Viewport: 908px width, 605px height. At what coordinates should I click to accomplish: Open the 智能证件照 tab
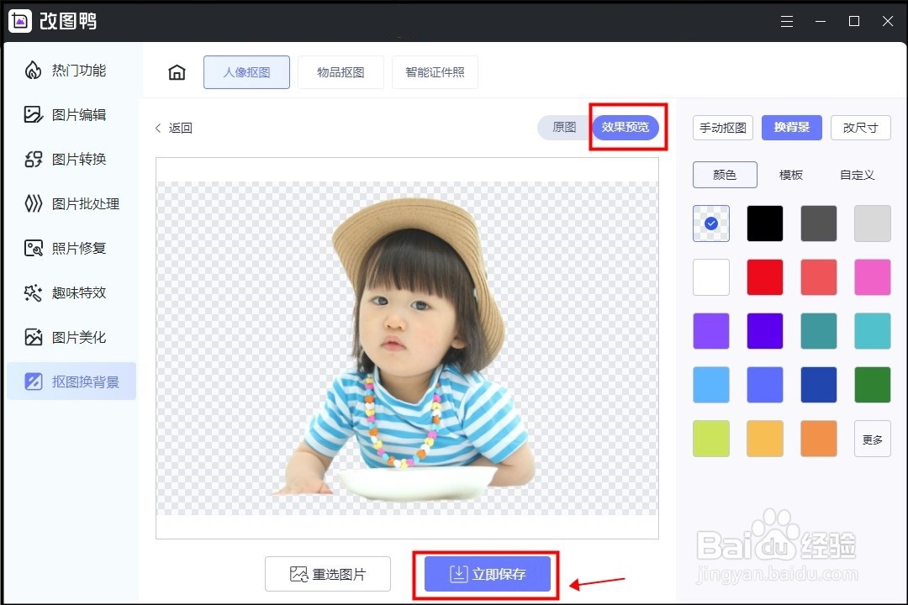[435, 72]
